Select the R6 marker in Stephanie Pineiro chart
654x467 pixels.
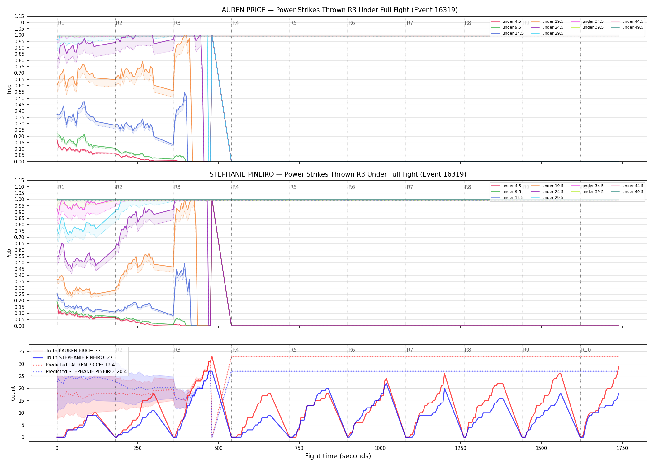tap(352, 187)
